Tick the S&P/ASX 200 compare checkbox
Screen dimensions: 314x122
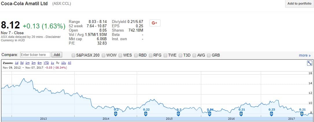(x=73, y=55)
